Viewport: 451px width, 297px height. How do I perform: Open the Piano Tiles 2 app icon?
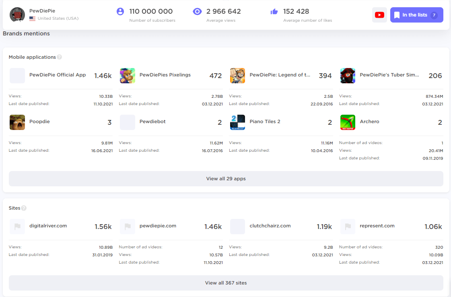click(x=238, y=122)
